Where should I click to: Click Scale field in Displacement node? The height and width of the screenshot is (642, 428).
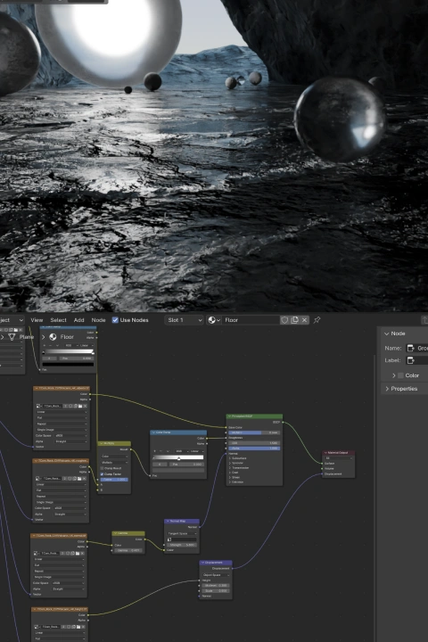pyautogui.click(x=216, y=591)
